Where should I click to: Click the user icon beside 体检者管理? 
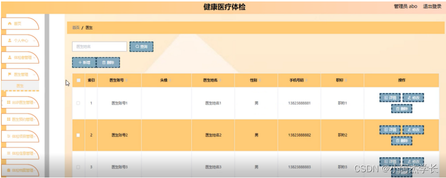(x=9, y=58)
